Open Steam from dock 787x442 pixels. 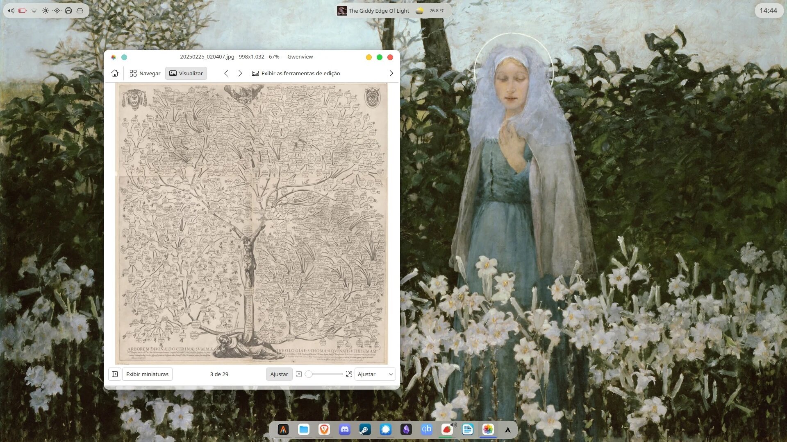coord(365,429)
